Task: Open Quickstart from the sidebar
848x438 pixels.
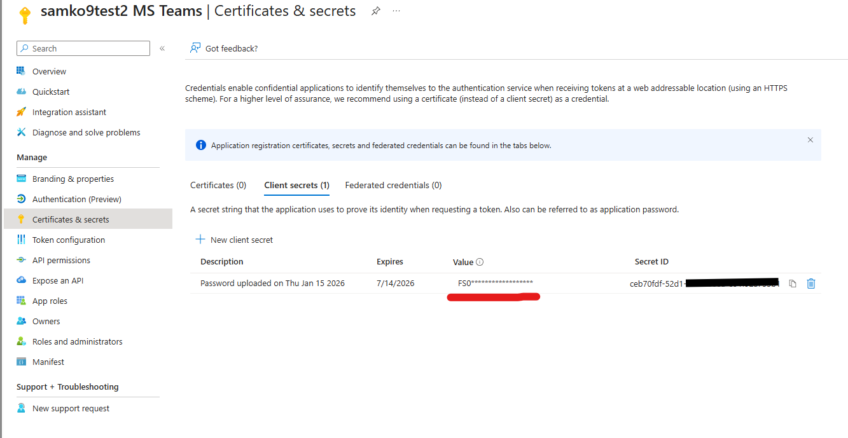Action: pos(51,92)
